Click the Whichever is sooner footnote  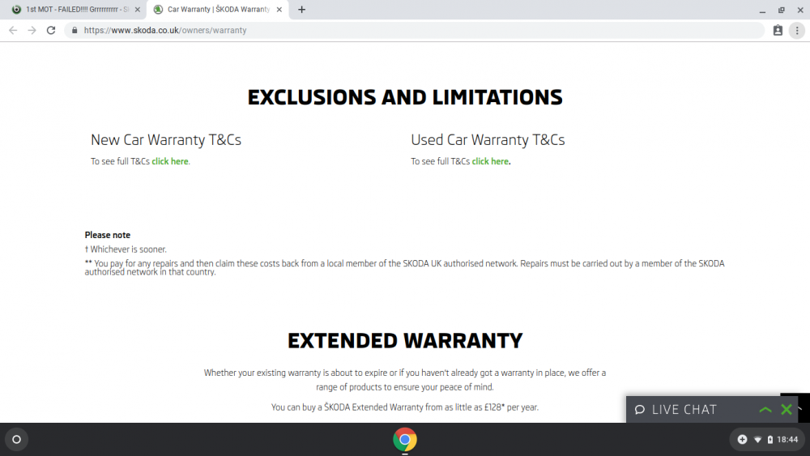tap(126, 249)
